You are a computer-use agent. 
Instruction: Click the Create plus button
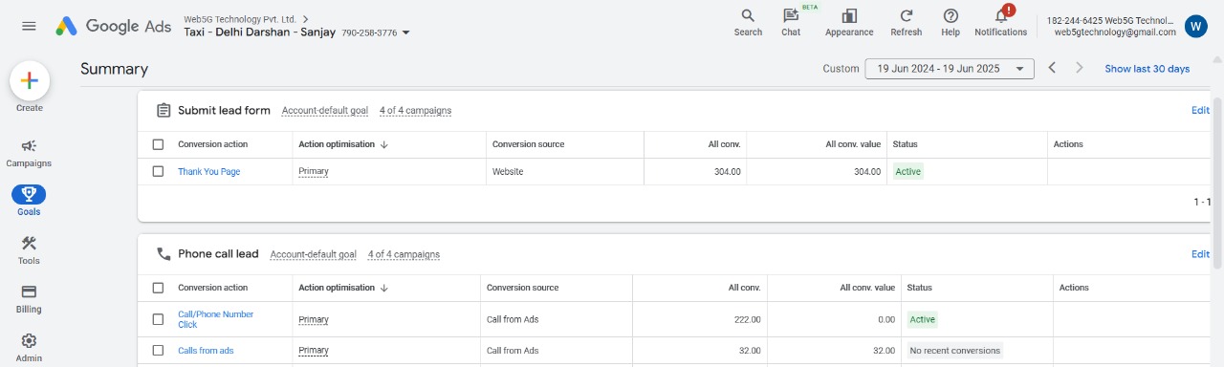point(30,80)
